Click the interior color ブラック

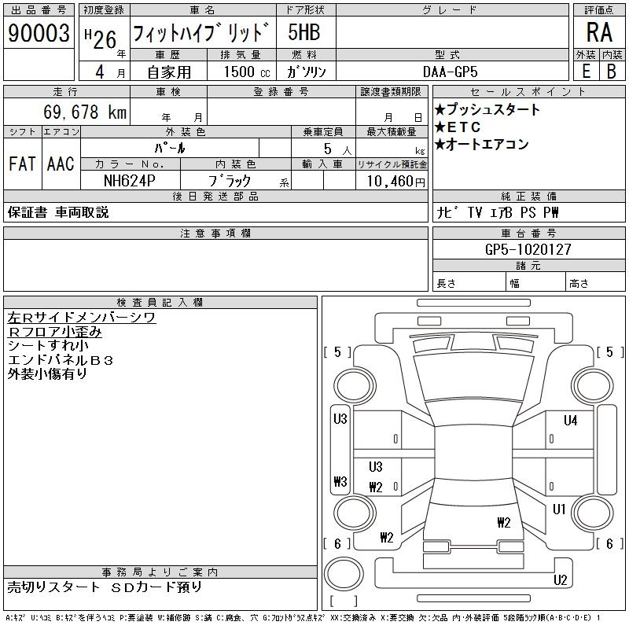[230, 181]
